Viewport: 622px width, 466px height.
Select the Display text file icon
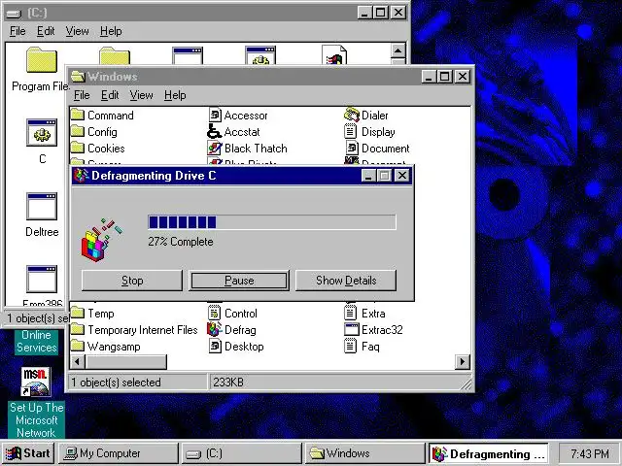point(351,132)
